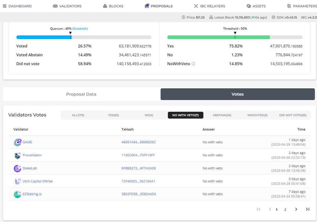Switch to the Proposal Data tab
This screenshot has width=317, height=222.
[81, 94]
